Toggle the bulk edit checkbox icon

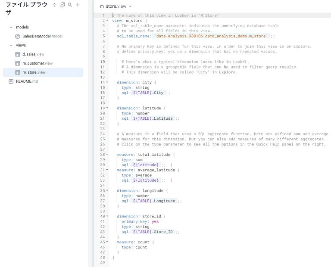62,5
